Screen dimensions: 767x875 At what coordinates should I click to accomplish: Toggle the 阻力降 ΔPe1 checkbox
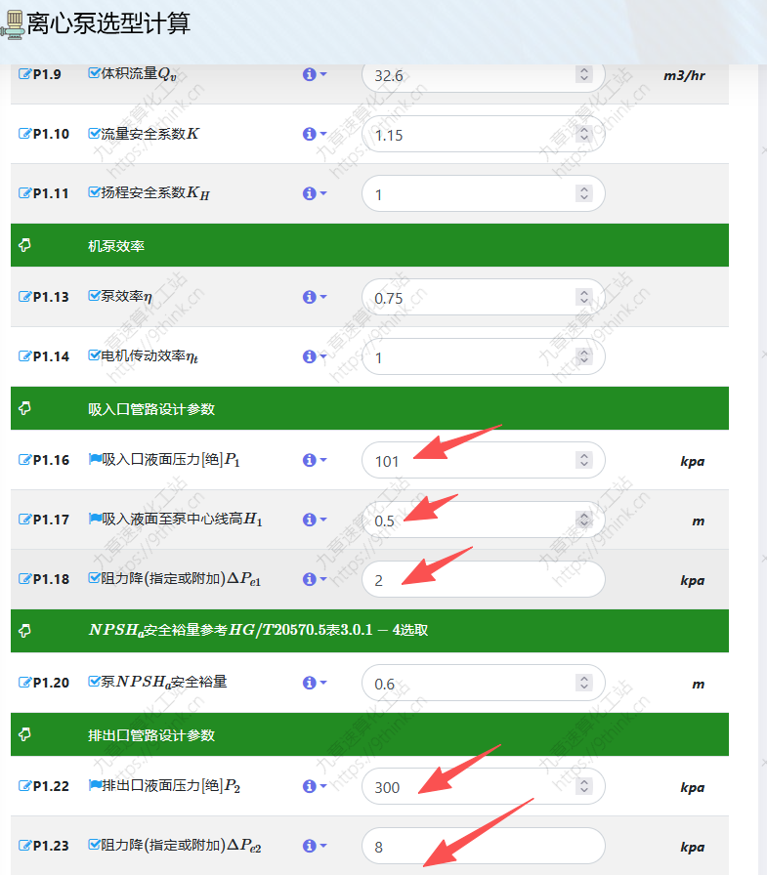95,577
